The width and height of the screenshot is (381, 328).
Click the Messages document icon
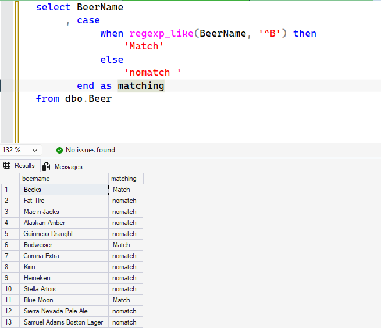click(46, 167)
